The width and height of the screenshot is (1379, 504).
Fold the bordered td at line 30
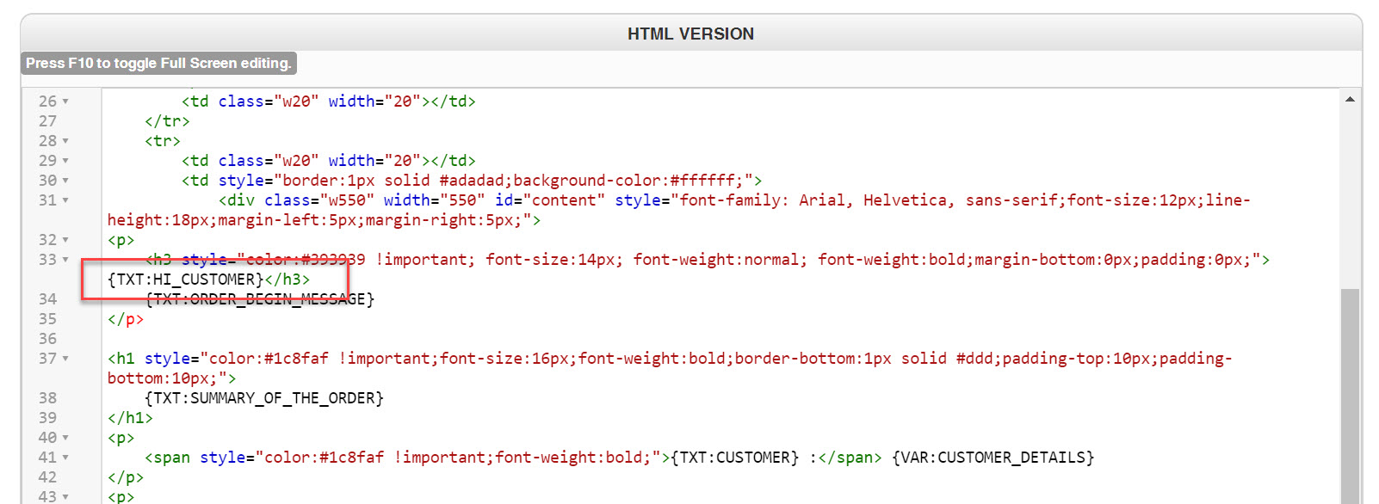[65, 181]
